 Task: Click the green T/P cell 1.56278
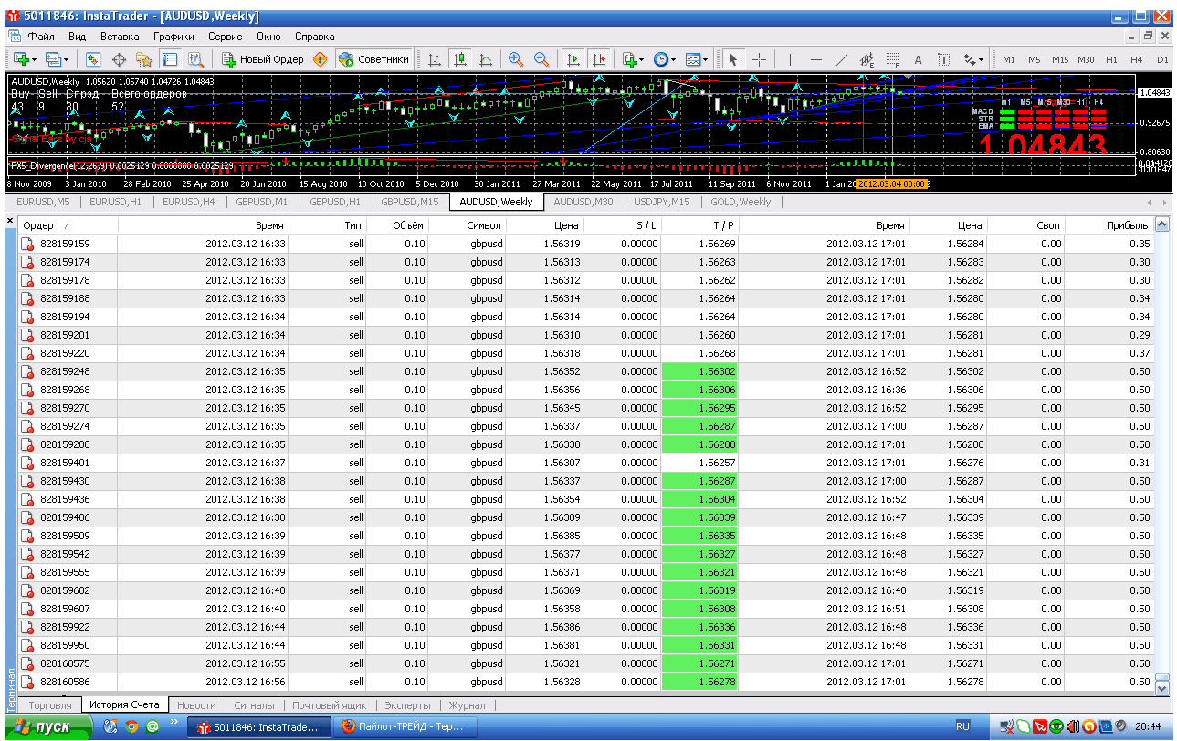click(699, 682)
